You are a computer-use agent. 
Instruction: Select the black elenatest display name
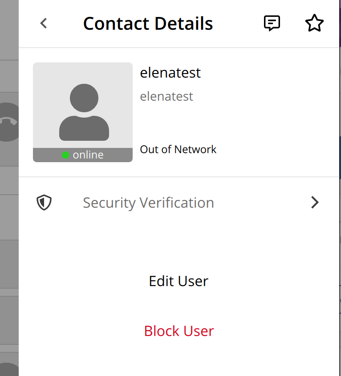tap(170, 73)
